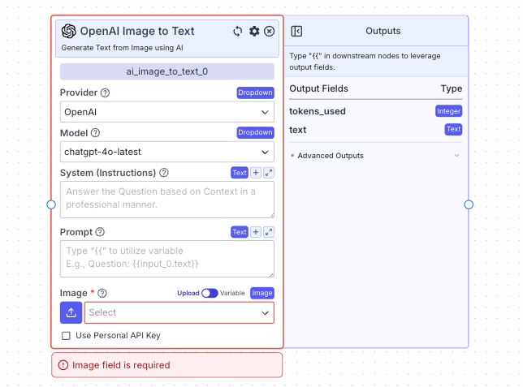Click the Prompt Text type badge
Viewport: 523px width, 387px height.
(240, 232)
